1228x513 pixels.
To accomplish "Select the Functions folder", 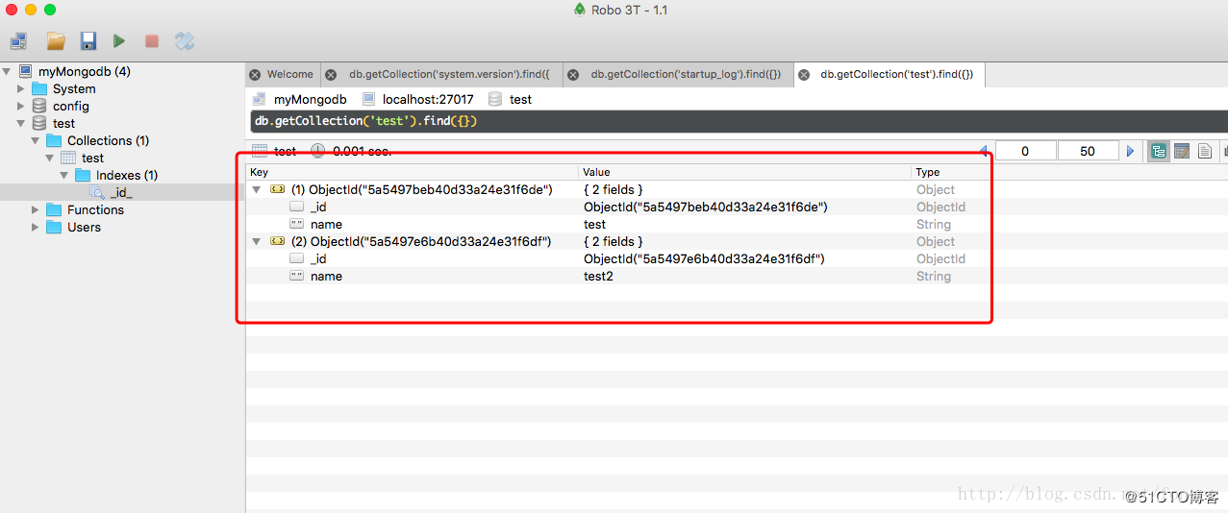I will (x=95, y=209).
